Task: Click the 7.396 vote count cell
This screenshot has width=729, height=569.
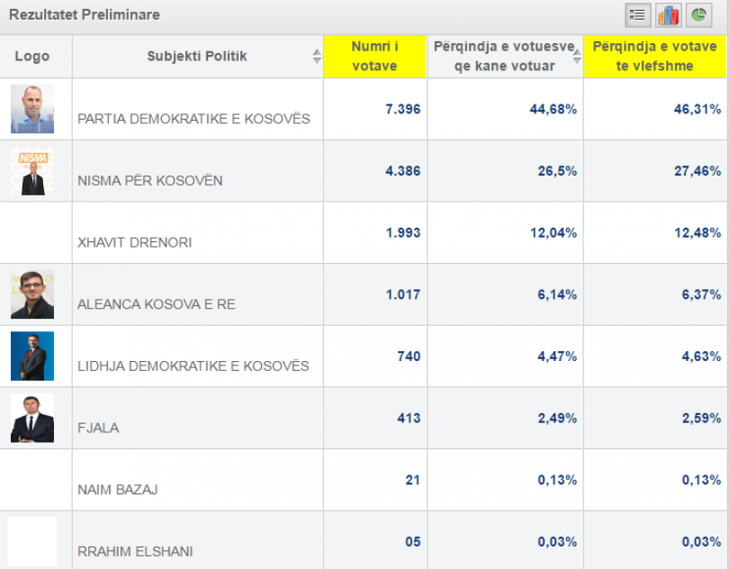Action: pos(402,109)
